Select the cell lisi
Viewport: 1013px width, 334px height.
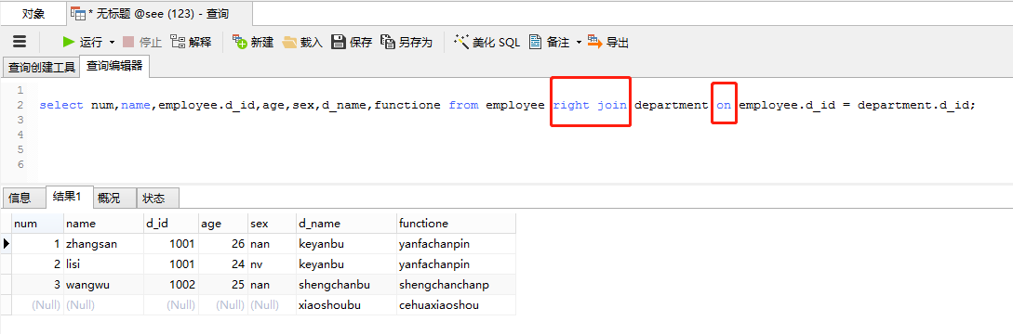(x=103, y=264)
